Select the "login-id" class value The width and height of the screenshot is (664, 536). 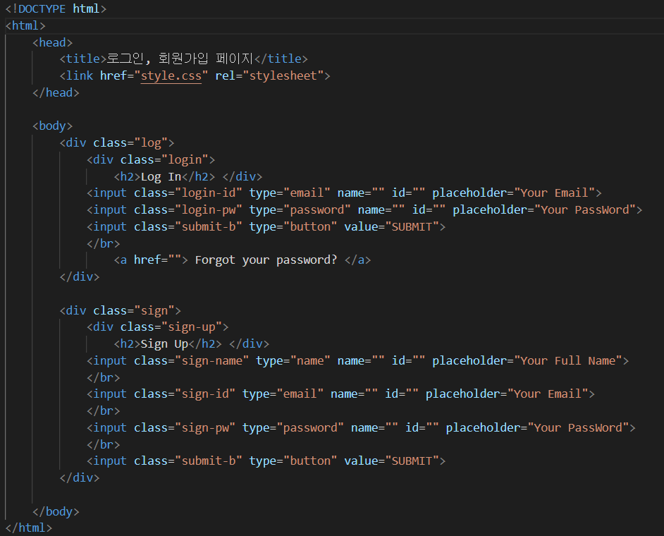point(209,193)
